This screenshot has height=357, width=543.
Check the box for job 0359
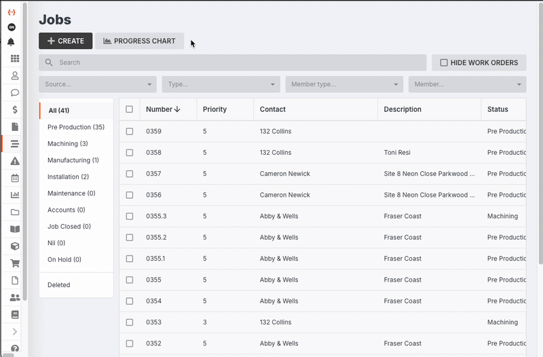[x=130, y=131]
